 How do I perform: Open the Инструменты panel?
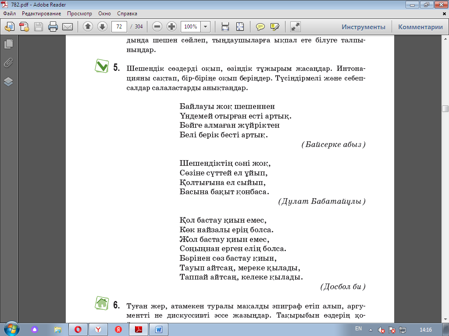363,27
